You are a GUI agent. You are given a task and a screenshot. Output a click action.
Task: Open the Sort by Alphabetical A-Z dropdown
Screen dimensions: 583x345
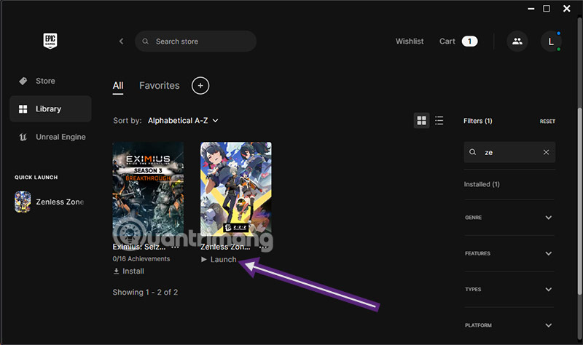click(183, 121)
